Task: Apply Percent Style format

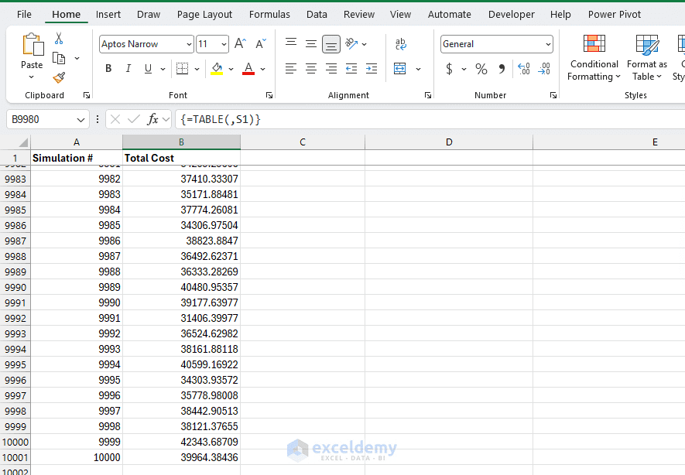Action: click(x=481, y=69)
